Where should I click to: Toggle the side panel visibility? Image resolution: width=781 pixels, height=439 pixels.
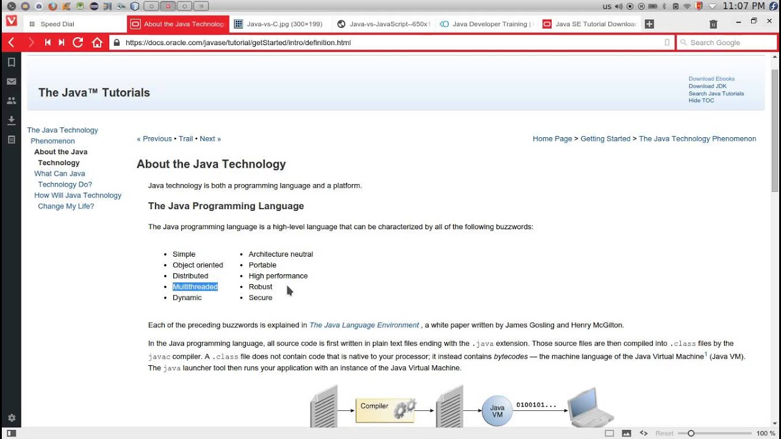[x=10, y=433]
